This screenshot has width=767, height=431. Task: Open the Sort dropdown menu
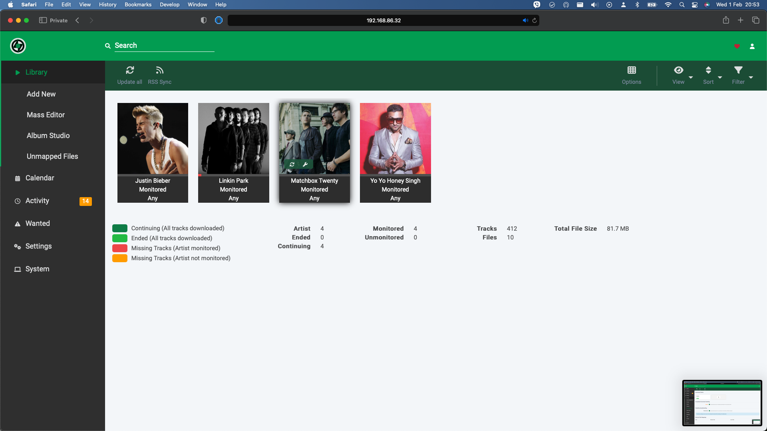click(x=712, y=75)
